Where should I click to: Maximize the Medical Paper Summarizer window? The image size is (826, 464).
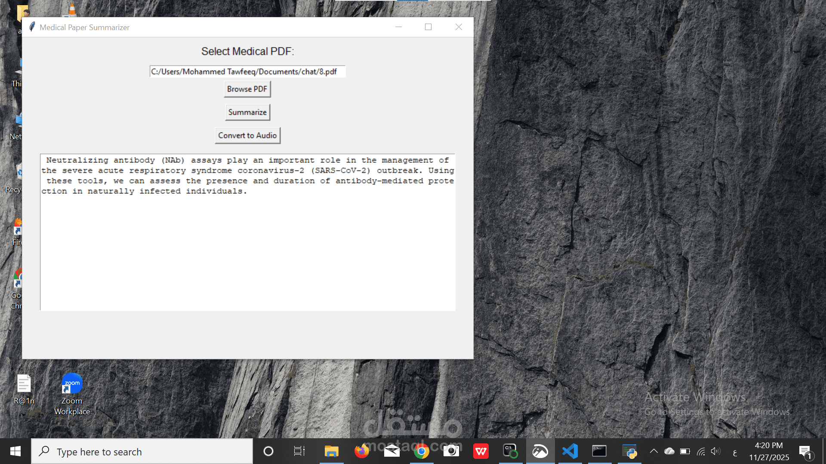click(428, 27)
